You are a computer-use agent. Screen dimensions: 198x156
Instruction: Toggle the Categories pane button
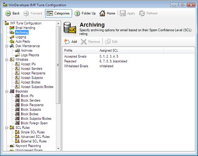(x=59, y=13)
